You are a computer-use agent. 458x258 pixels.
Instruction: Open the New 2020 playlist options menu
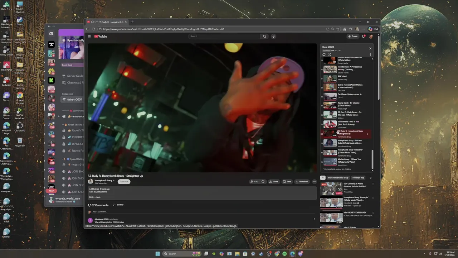tap(370, 55)
